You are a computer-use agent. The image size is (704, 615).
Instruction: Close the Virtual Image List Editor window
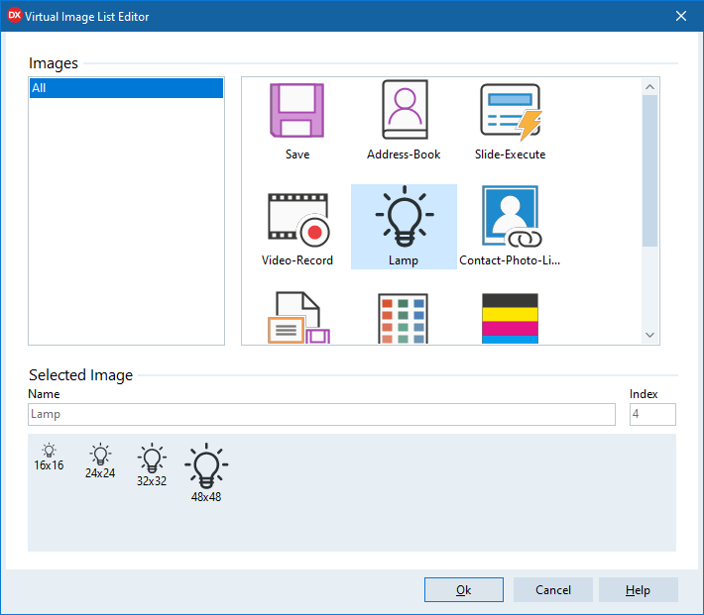pos(681,16)
